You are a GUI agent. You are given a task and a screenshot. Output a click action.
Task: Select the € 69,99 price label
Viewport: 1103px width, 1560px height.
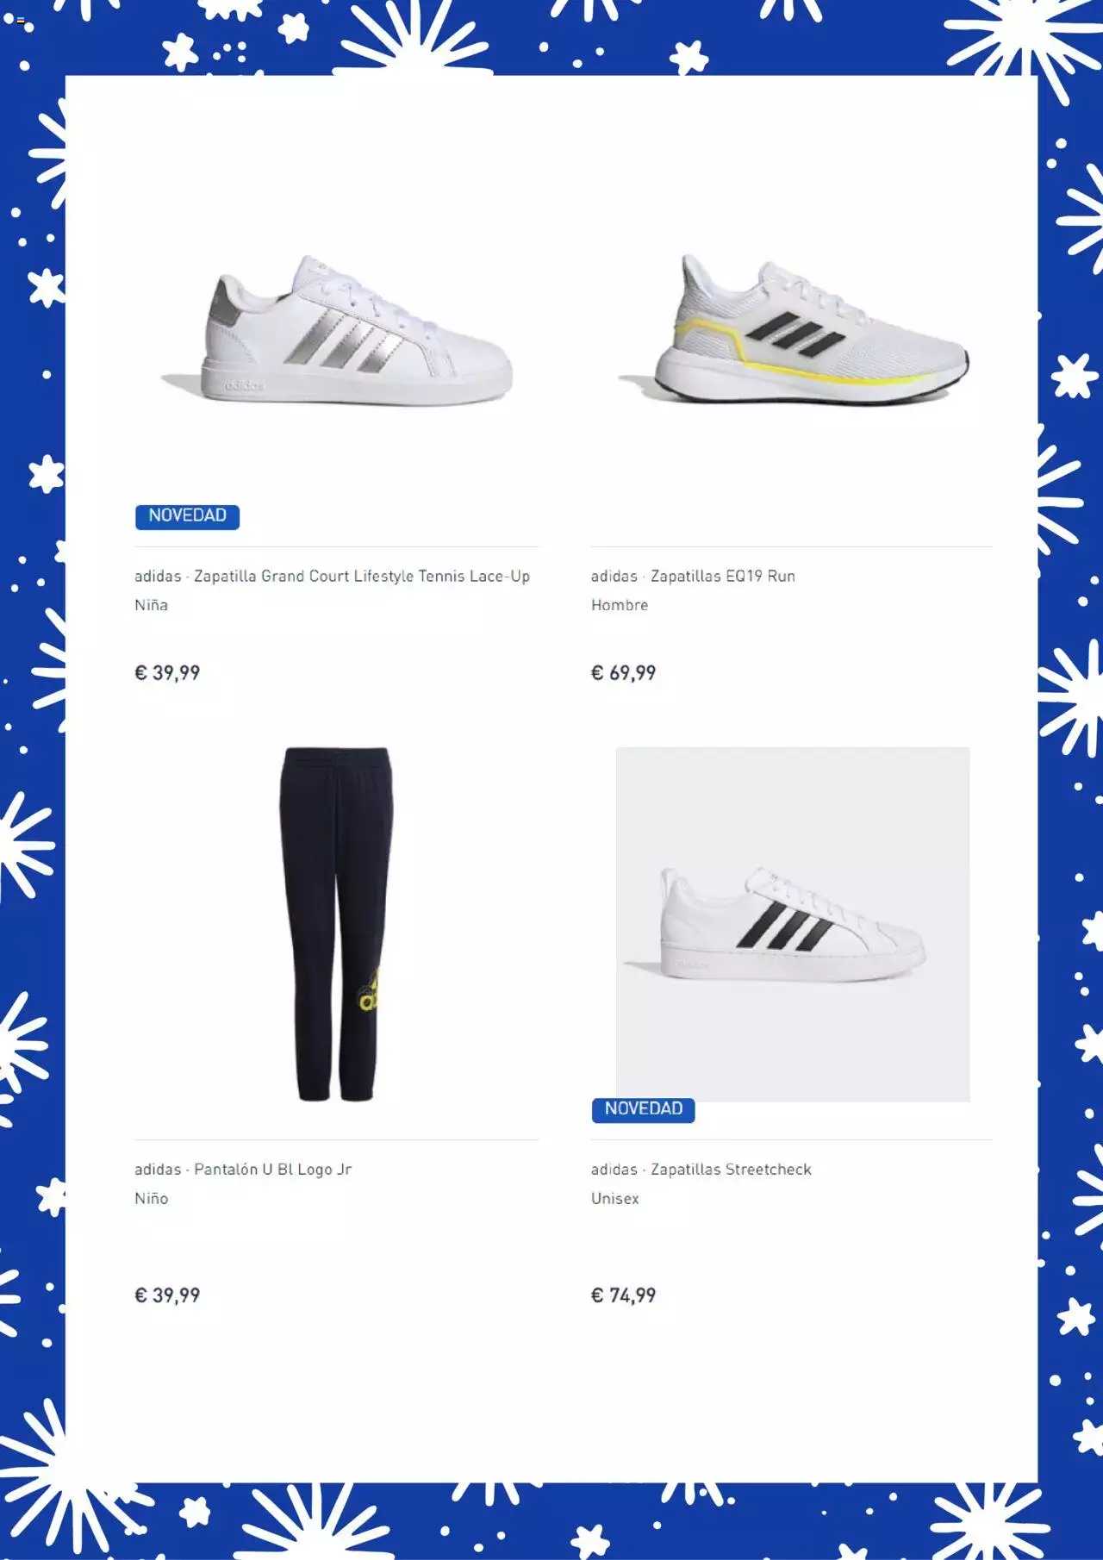[x=623, y=673]
